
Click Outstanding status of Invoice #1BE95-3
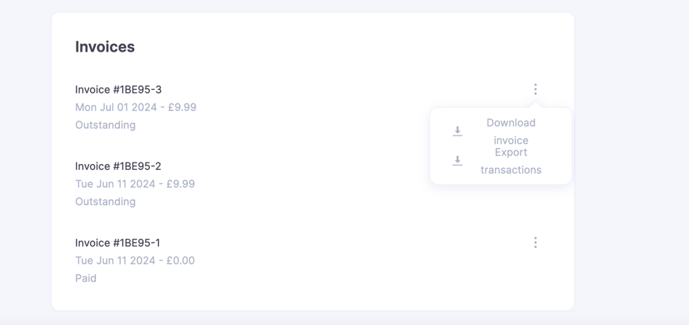tap(106, 125)
